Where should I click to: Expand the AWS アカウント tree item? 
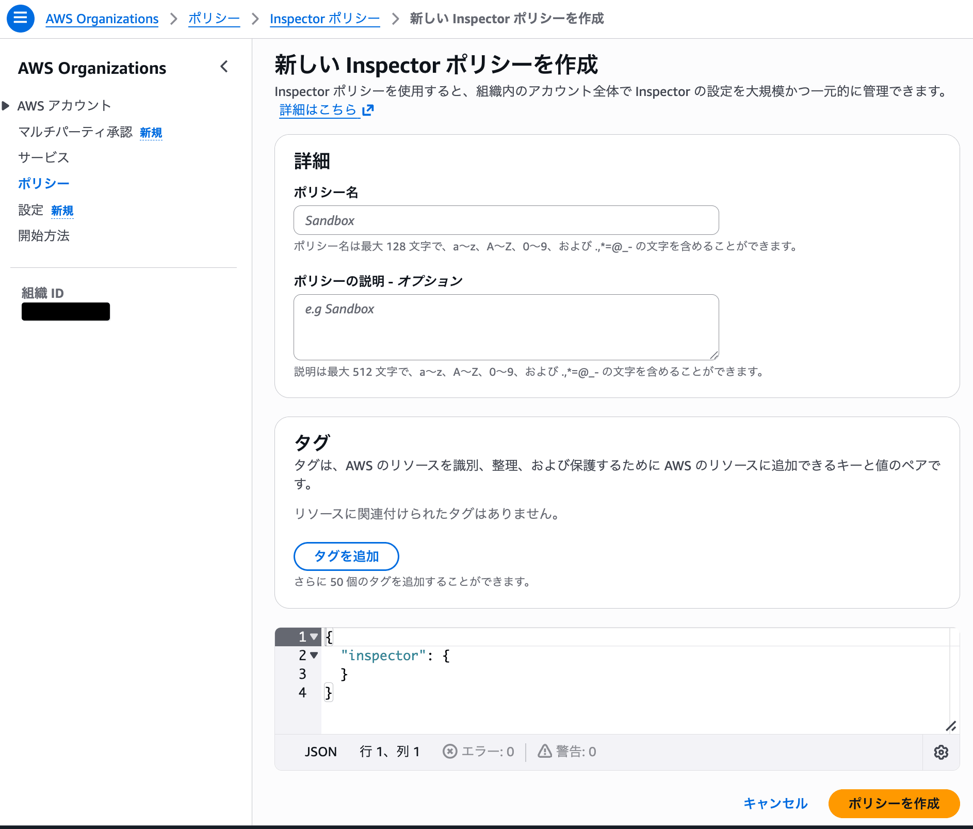click(x=6, y=106)
